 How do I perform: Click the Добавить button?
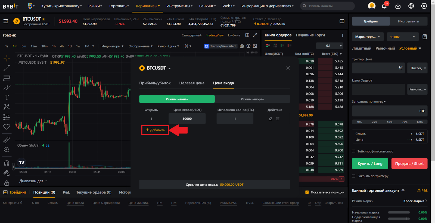[155, 130]
